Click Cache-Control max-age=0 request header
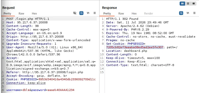Screen dimensions: 199x93 (x=28, y=29)
